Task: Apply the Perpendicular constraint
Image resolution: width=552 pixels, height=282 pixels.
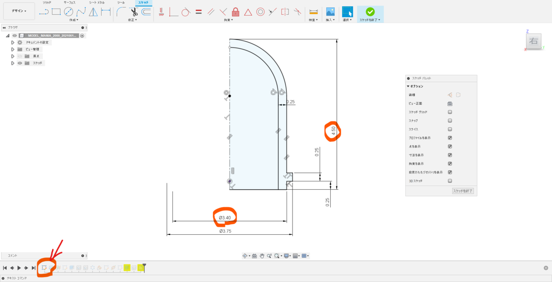Action: 224,11
